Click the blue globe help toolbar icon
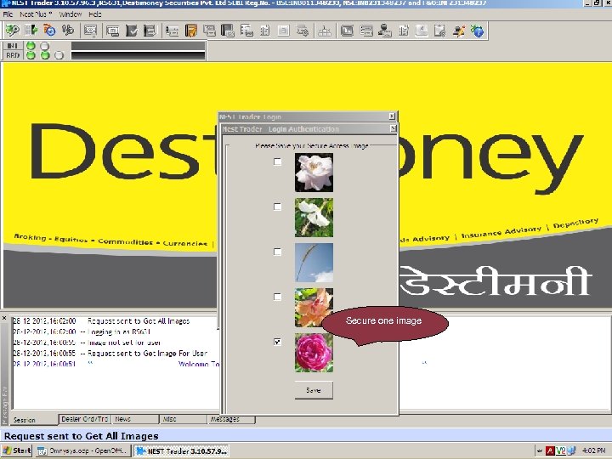Screen dimensions: 612x459 (x=477, y=31)
